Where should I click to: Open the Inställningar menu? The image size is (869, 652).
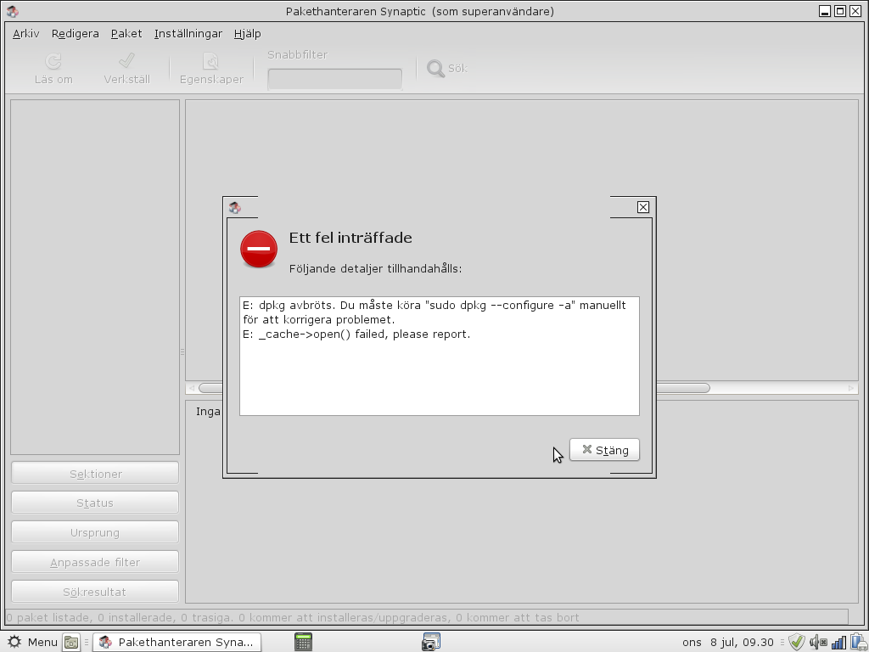click(x=188, y=34)
